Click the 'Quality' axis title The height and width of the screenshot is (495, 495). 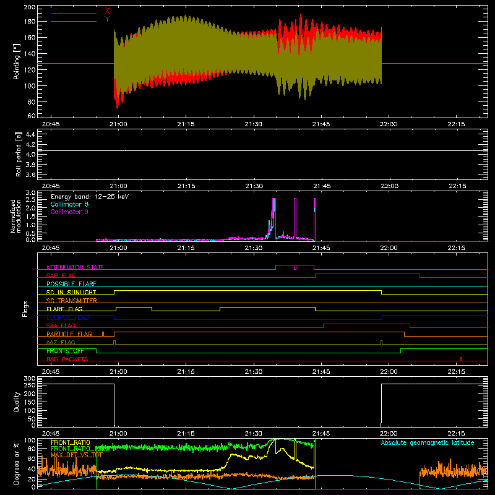tap(17, 402)
